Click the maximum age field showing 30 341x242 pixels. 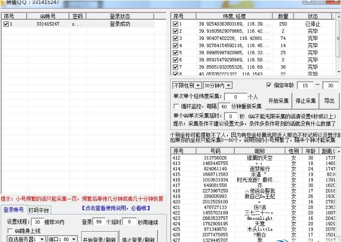coord(331,85)
